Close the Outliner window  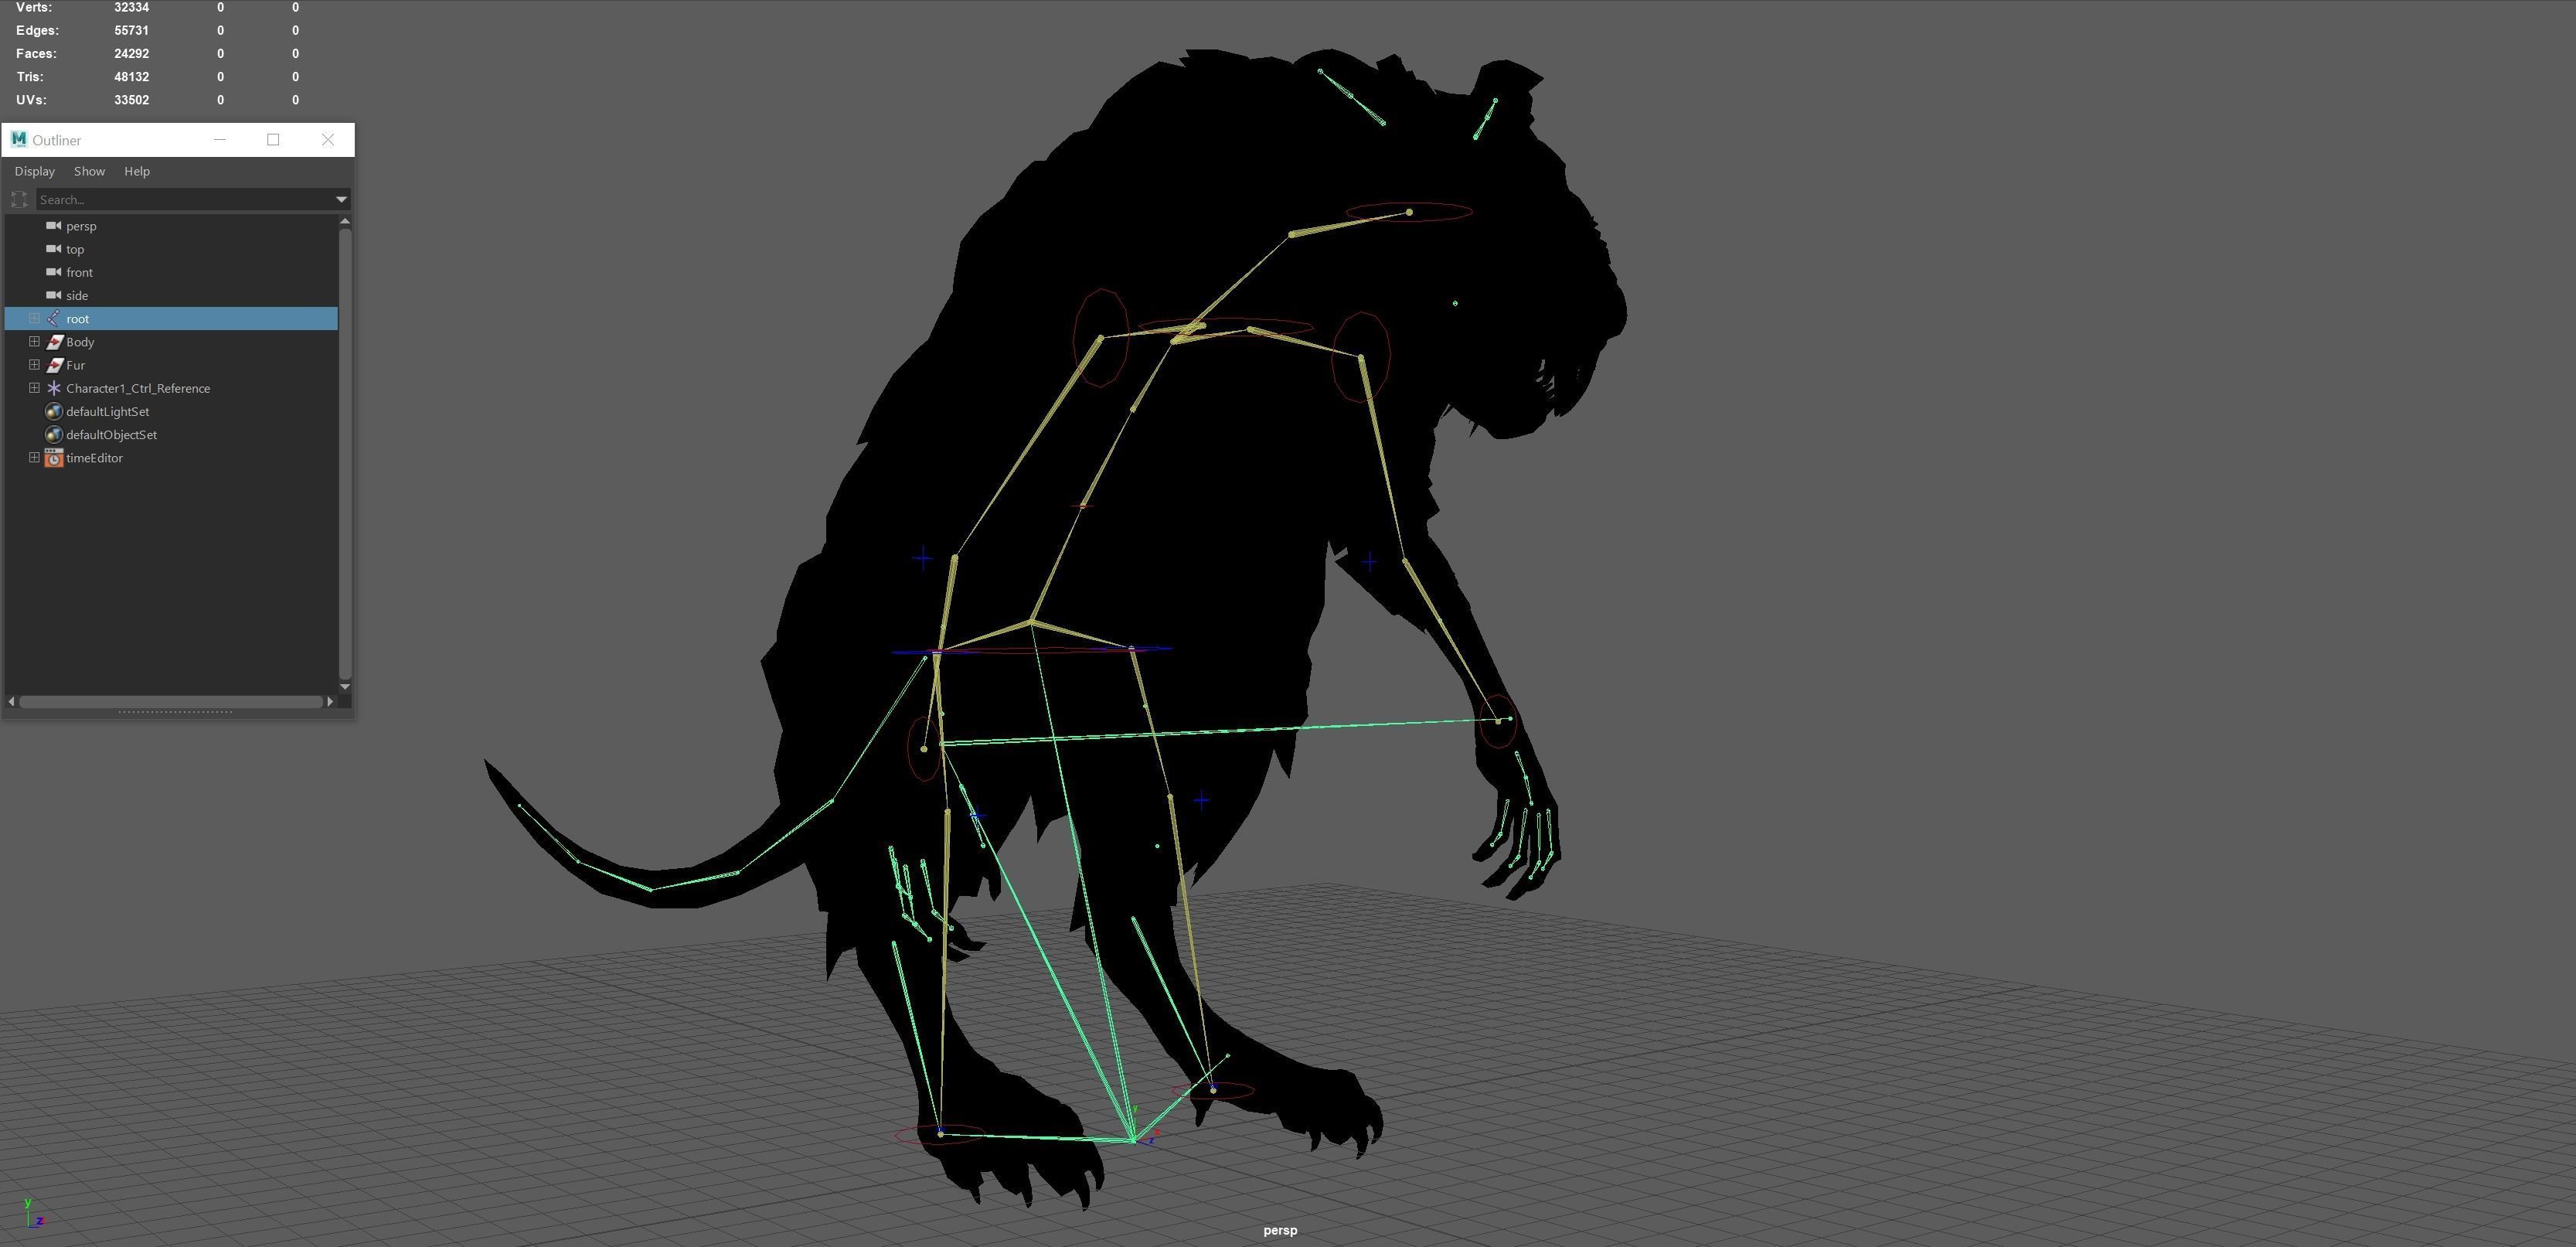pyautogui.click(x=328, y=139)
